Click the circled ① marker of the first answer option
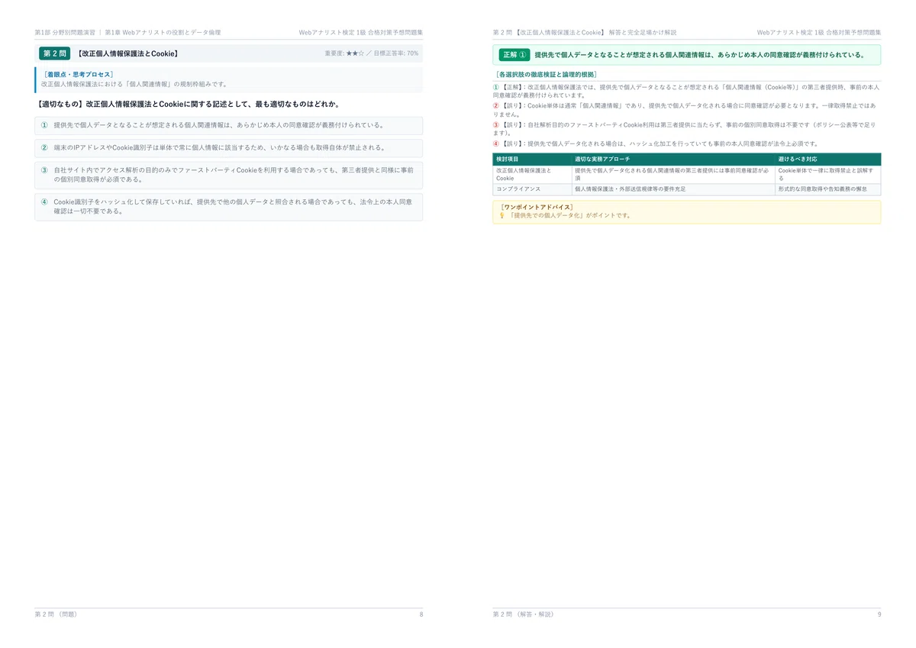Image resolution: width=916 pixels, height=648 pixels. click(44, 125)
